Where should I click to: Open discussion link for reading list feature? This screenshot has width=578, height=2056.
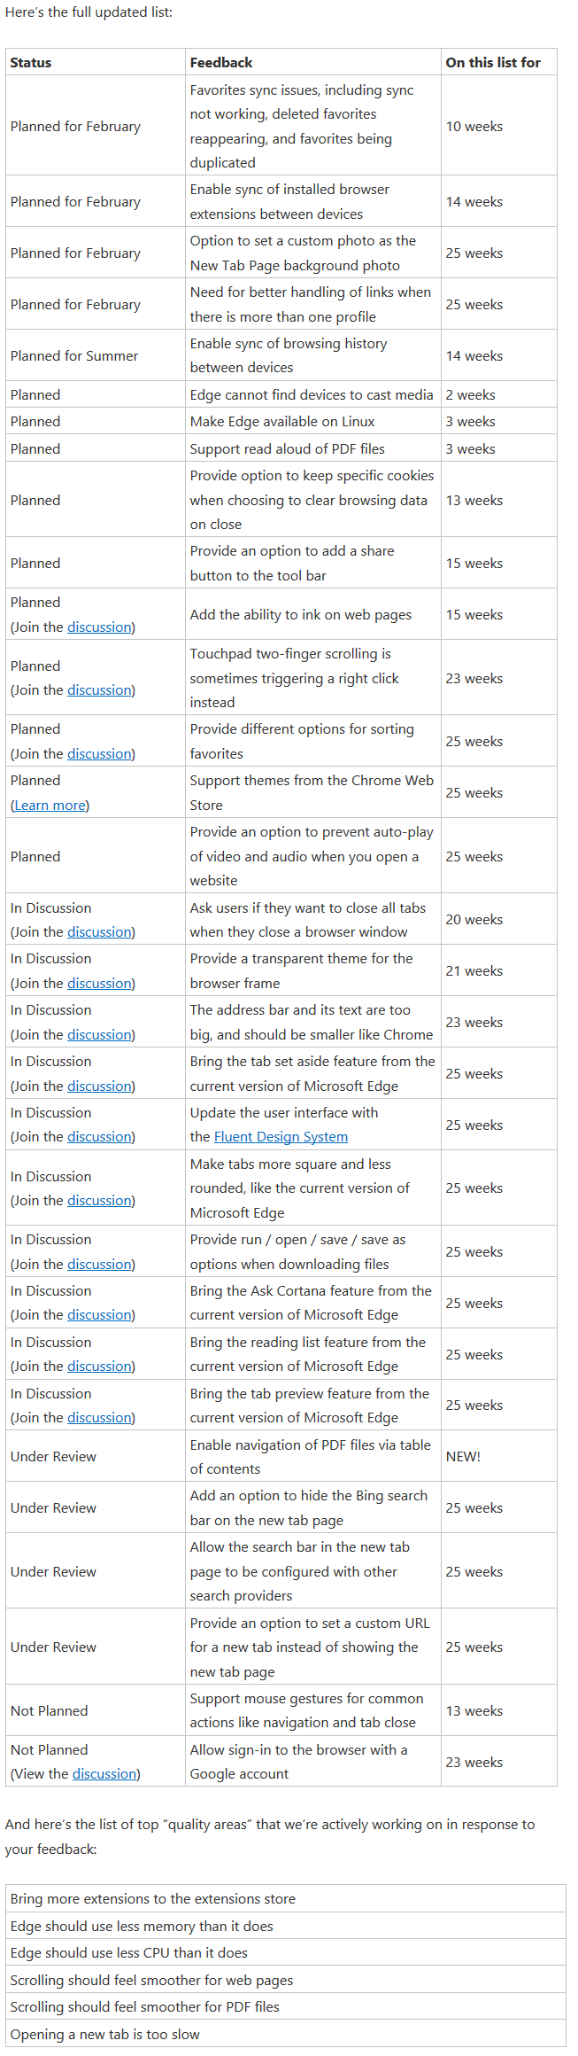(99, 1367)
